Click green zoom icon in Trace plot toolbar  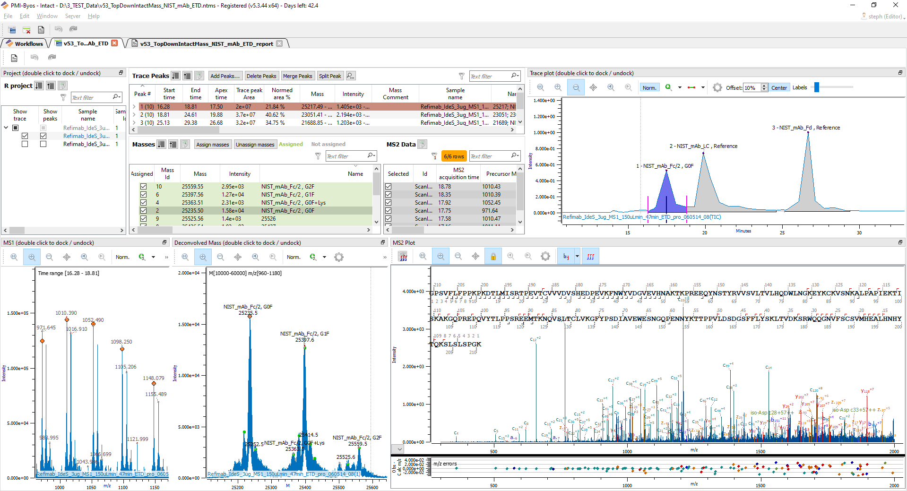coord(668,87)
